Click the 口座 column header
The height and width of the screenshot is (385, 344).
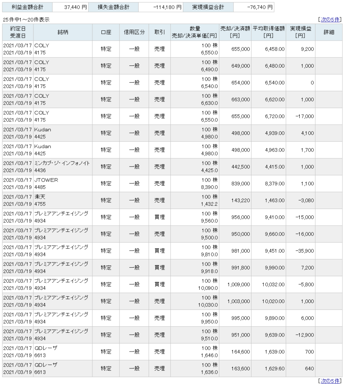(106, 32)
